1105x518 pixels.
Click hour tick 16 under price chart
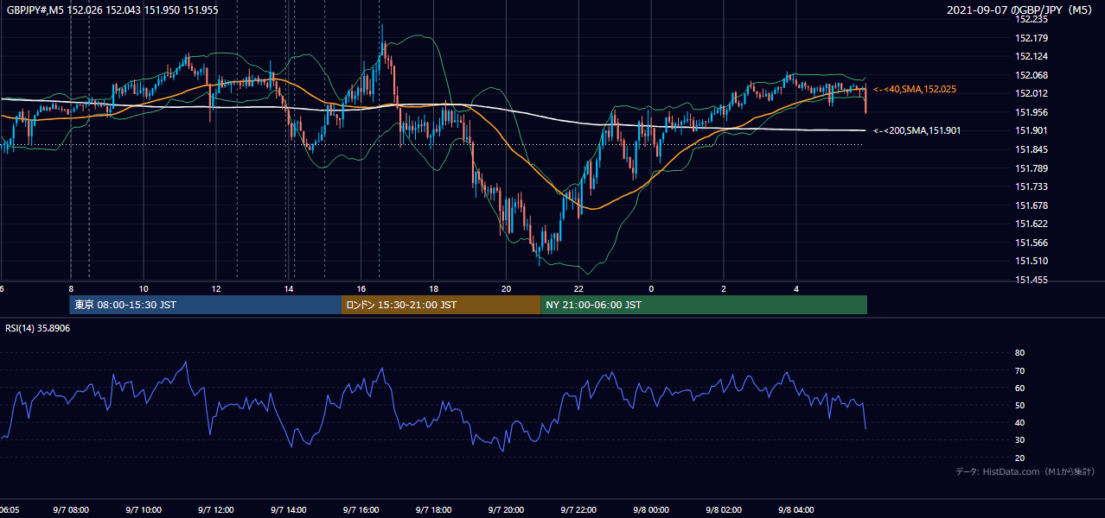361,288
